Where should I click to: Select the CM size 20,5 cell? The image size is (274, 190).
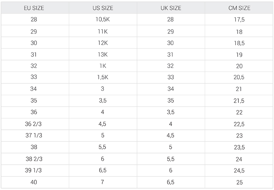239,77
